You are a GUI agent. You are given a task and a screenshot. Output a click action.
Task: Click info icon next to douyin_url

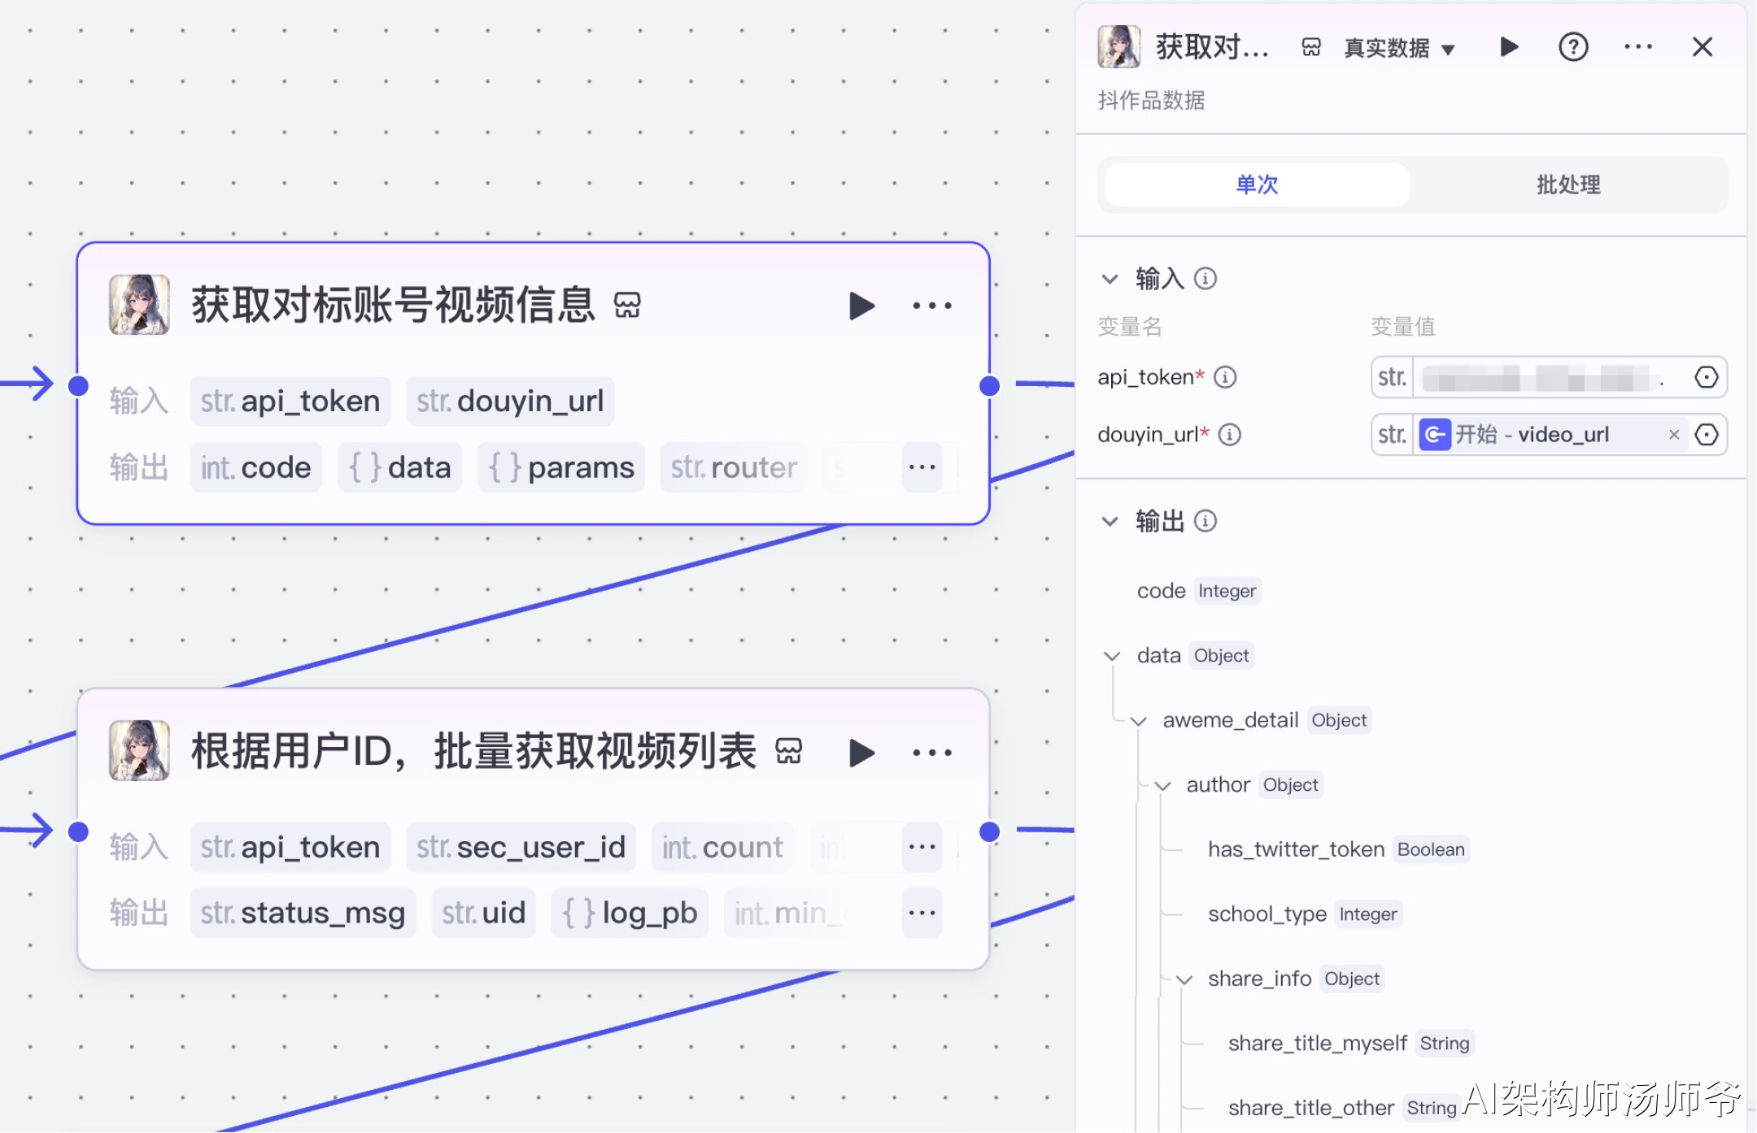click(x=1229, y=435)
